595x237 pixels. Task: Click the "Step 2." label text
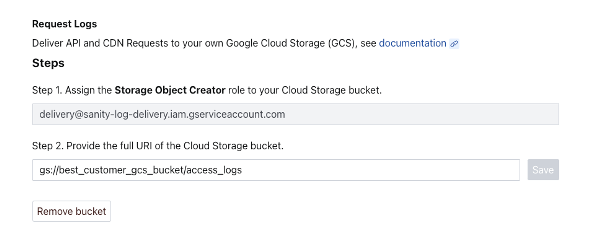[48, 146]
